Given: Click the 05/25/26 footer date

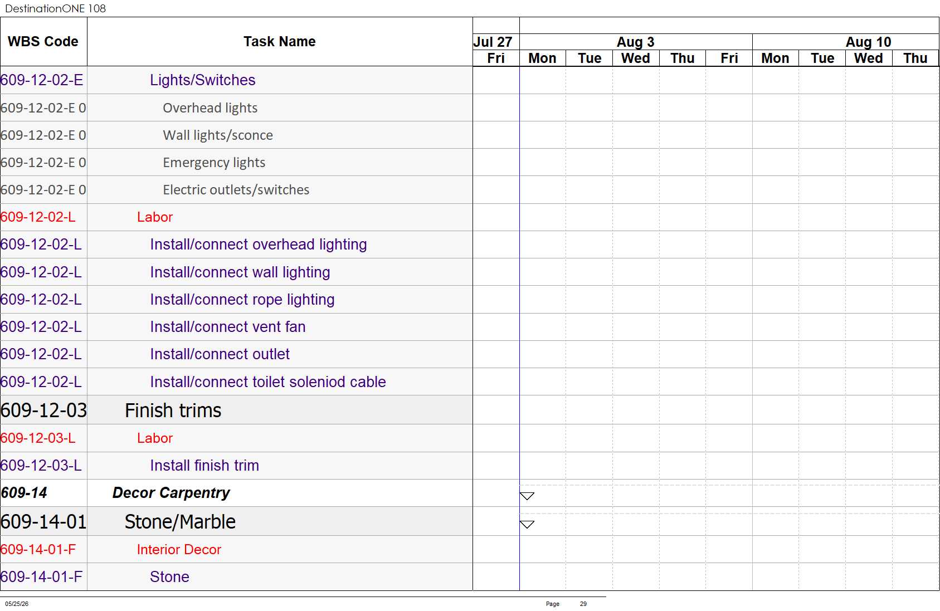Looking at the screenshot, I should coord(17,604).
